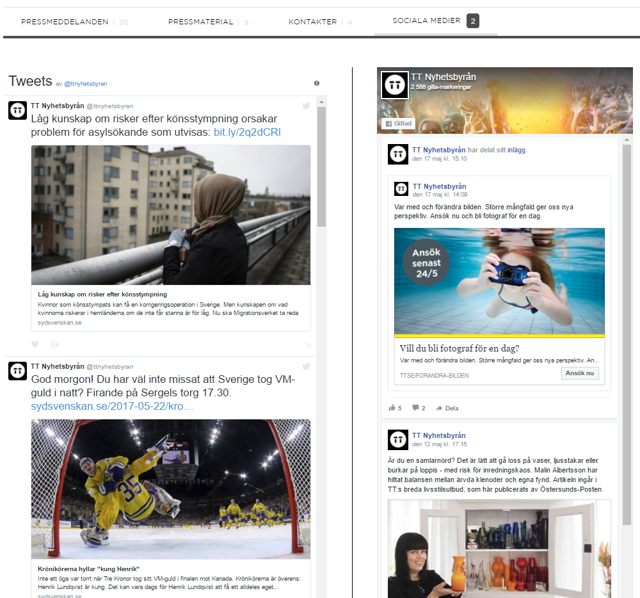The height and width of the screenshot is (598, 640).
Task: Like the könsstympning tweet with heart icon
Action: tap(35, 344)
